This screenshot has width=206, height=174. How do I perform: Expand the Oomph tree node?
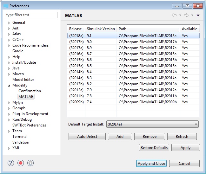9,108
